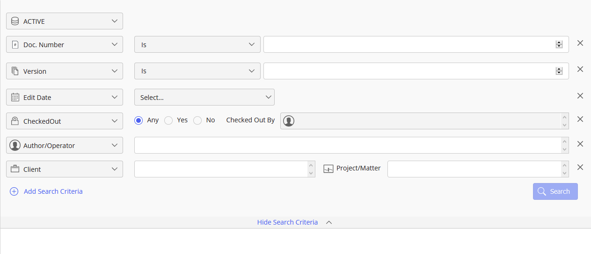The height and width of the screenshot is (254, 591).
Task: Delete the Edit Date criterion row
Action: tap(580, 96)
